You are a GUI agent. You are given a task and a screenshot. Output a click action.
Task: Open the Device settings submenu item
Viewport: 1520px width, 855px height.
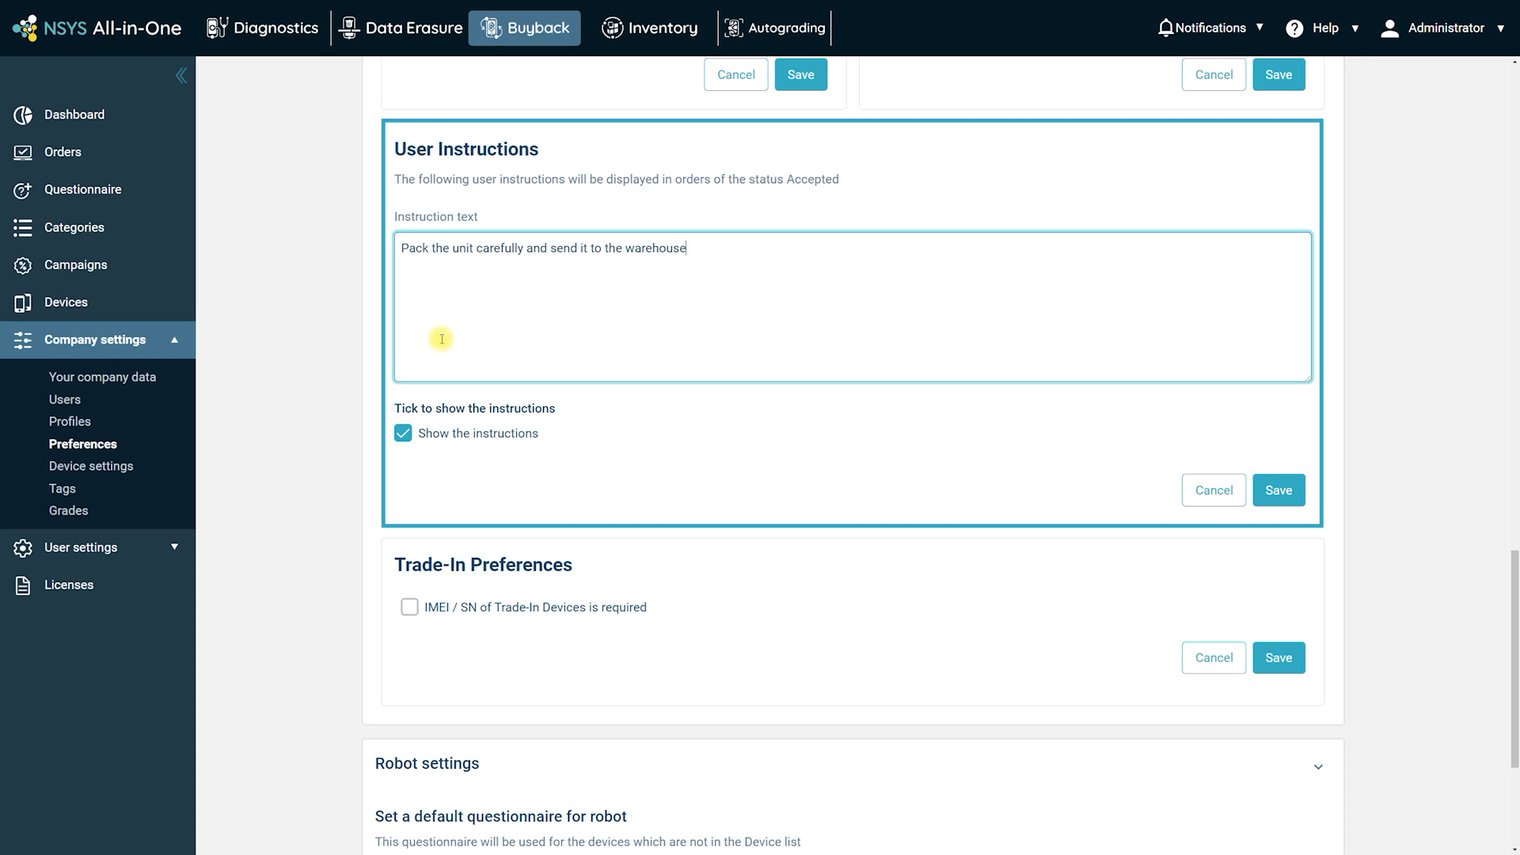point(91,466)
